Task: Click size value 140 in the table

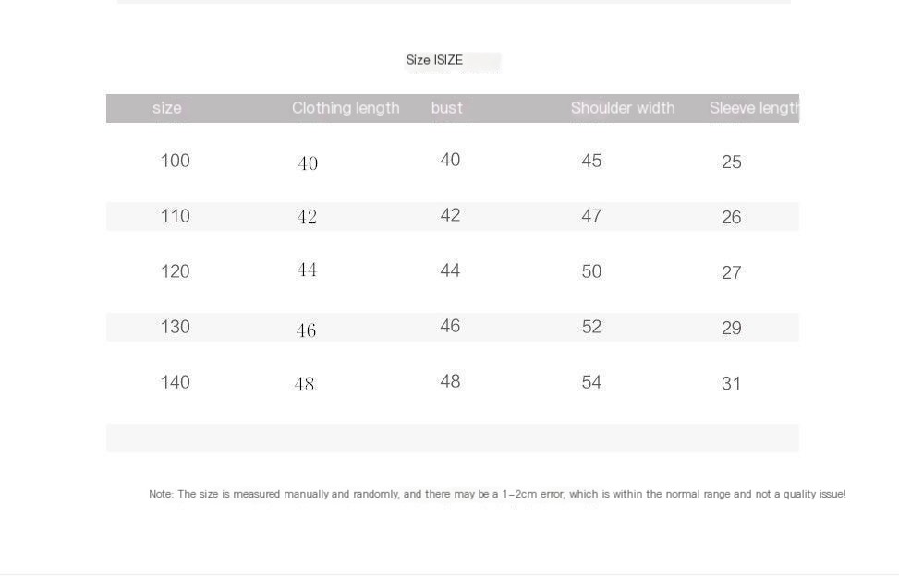Action: 176,382
